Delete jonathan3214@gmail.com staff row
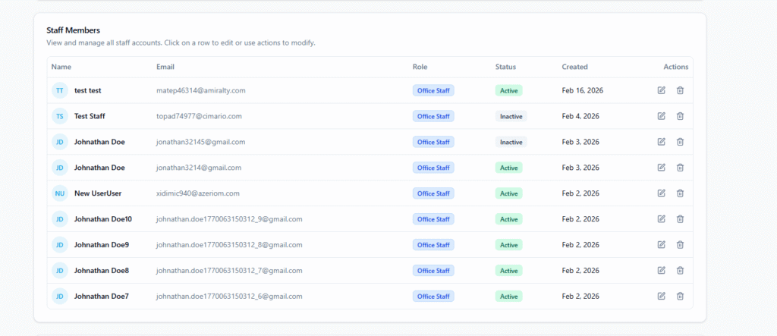 pos(680,168)
